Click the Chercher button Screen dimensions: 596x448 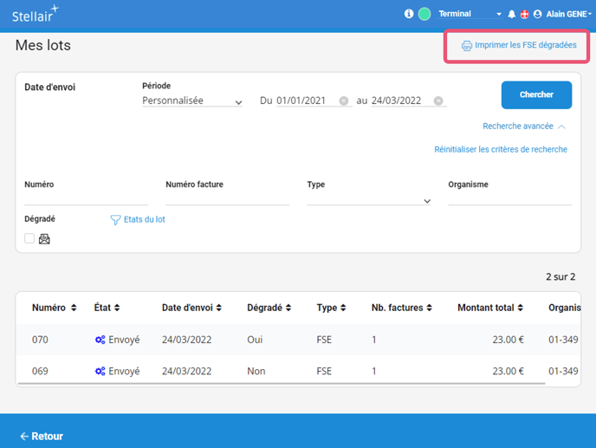pyautogui.click(x=536, y=95)
